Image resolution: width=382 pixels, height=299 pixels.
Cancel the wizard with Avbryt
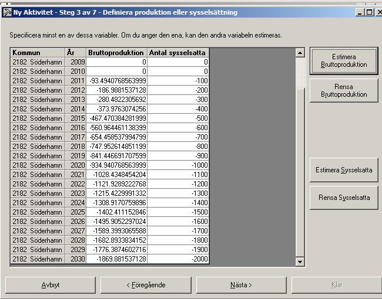click(x=51, y=285)
